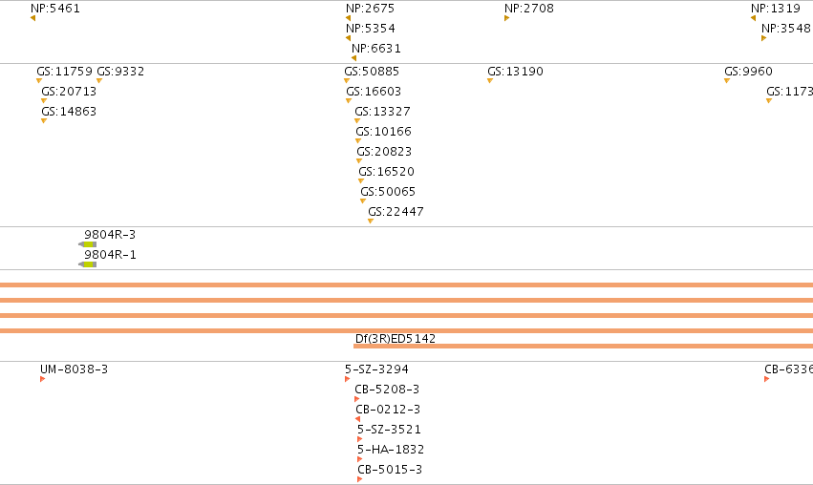This screenshot has width=813, height=485.
Task: Click the Df(3R)ED5142 deficiency bar
Action: tap(584, 347)
